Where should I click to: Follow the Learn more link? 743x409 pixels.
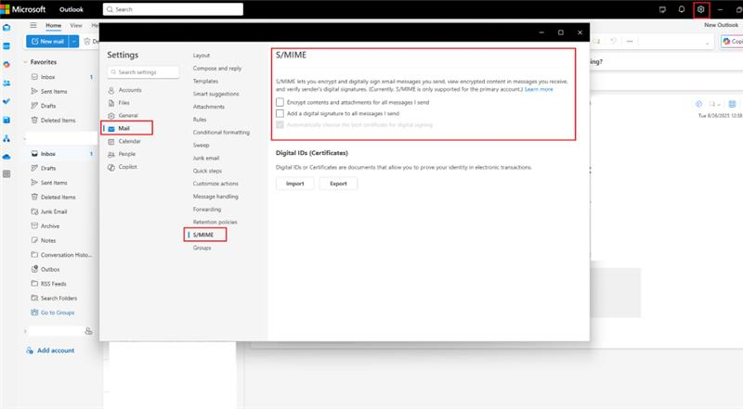click(539, 89)
